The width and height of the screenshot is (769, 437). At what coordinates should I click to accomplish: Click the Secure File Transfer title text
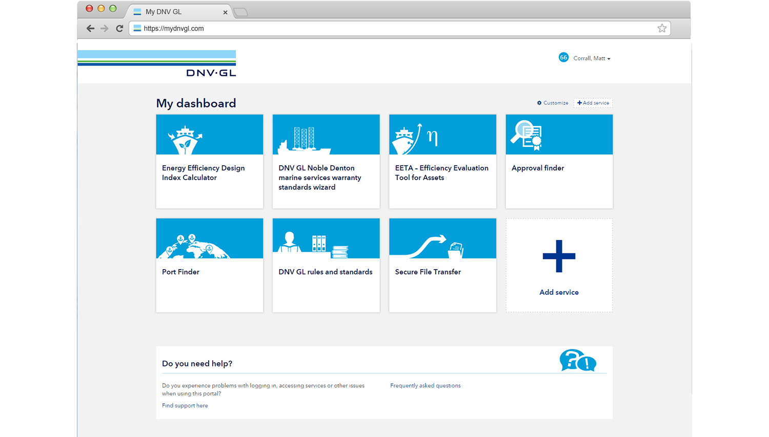(428, 272)
